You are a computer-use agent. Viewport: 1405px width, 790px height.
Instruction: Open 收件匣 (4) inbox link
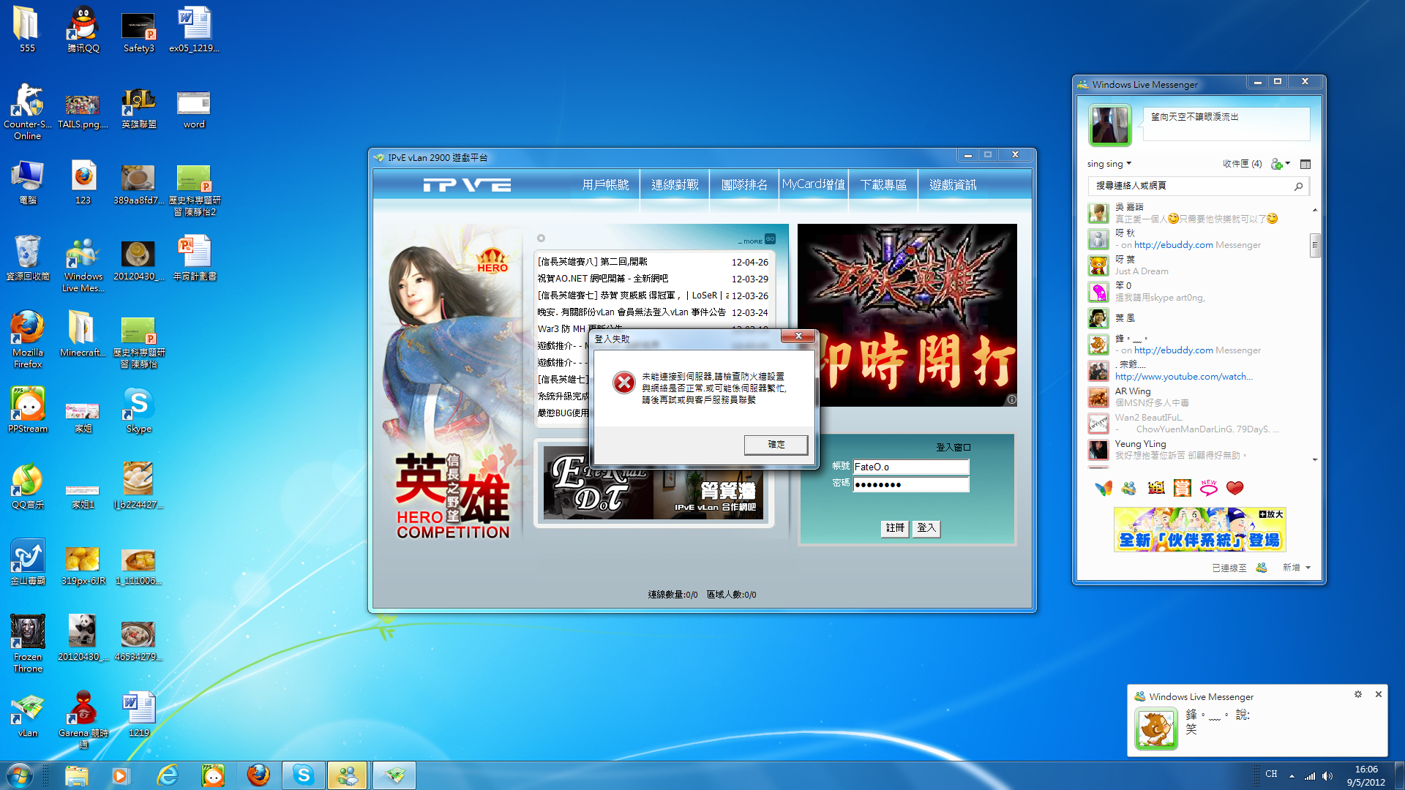pos(1242,164)
